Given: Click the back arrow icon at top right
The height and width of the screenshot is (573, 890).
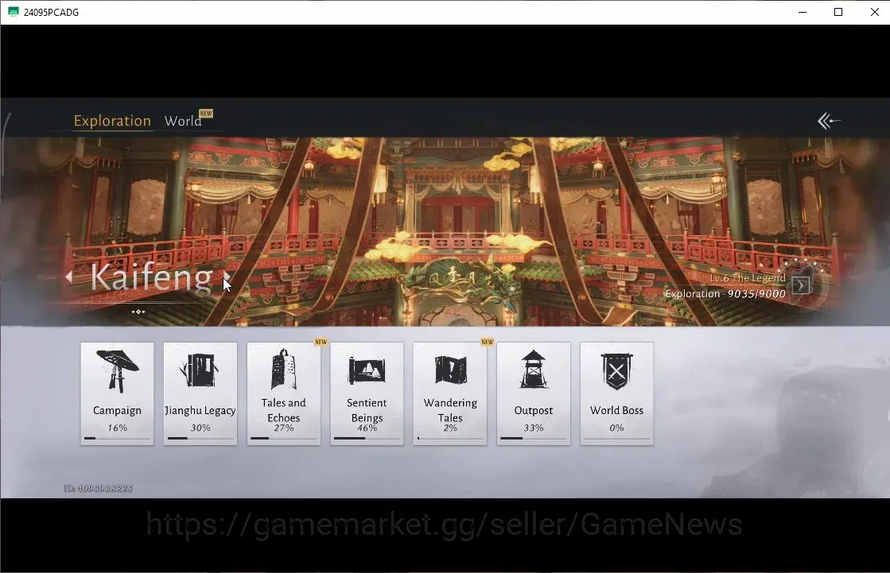Looking at the screenshot, I should (x=829, y=121).
